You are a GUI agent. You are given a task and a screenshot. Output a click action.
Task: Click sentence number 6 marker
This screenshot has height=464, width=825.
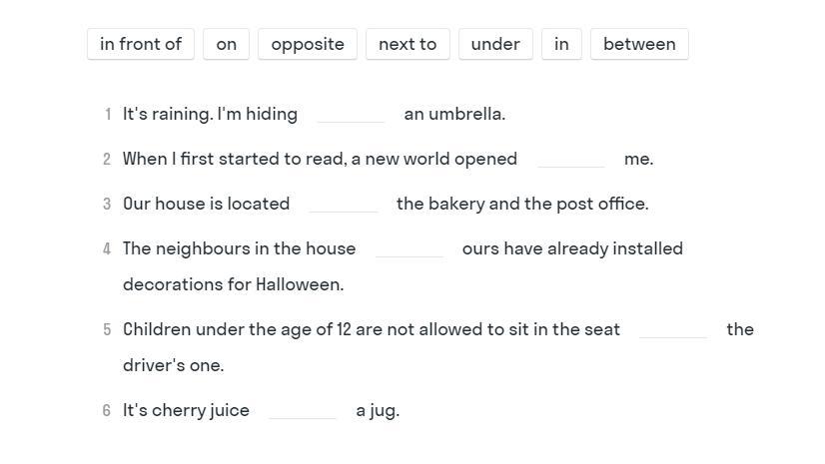[x=107, y=410]
